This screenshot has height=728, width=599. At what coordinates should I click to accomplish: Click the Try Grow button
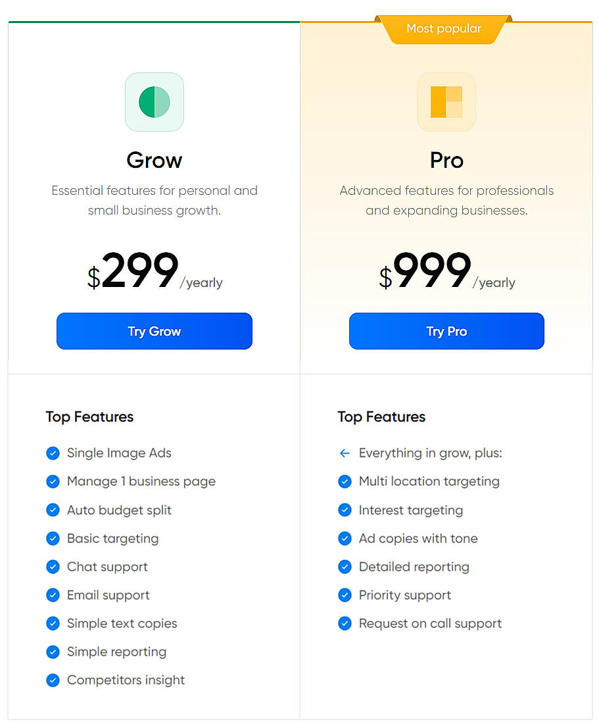(154, 331)
